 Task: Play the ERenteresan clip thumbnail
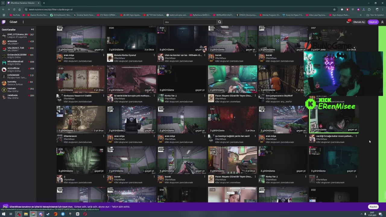point(81,120)
